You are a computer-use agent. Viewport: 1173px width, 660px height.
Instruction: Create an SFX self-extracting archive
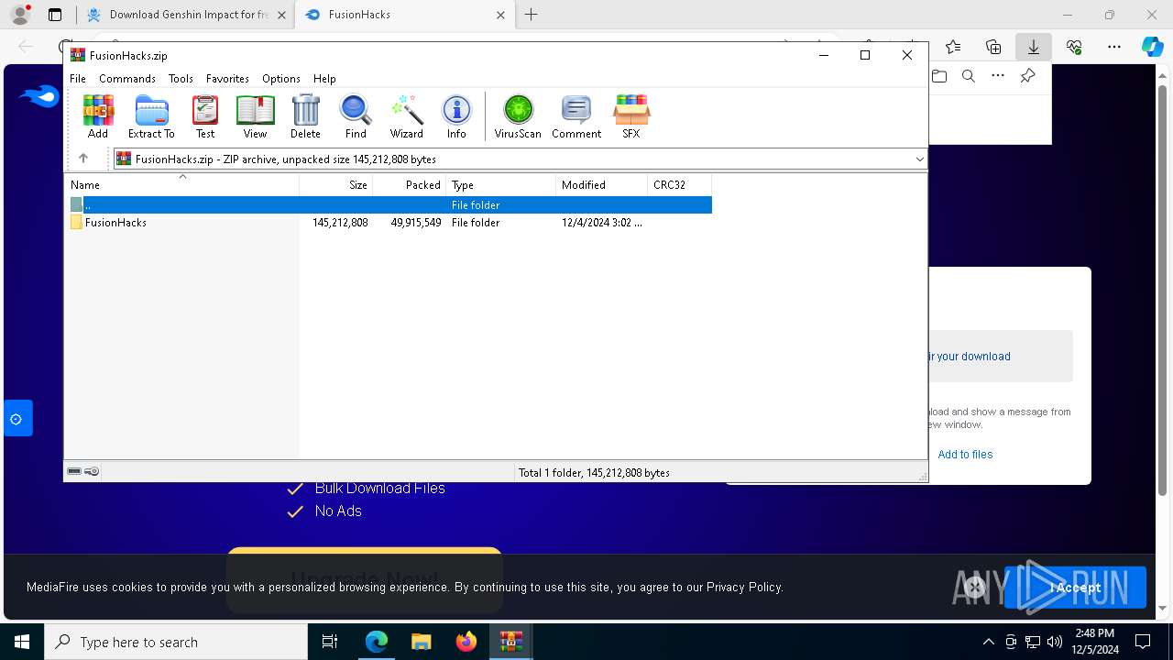(631, 116)
